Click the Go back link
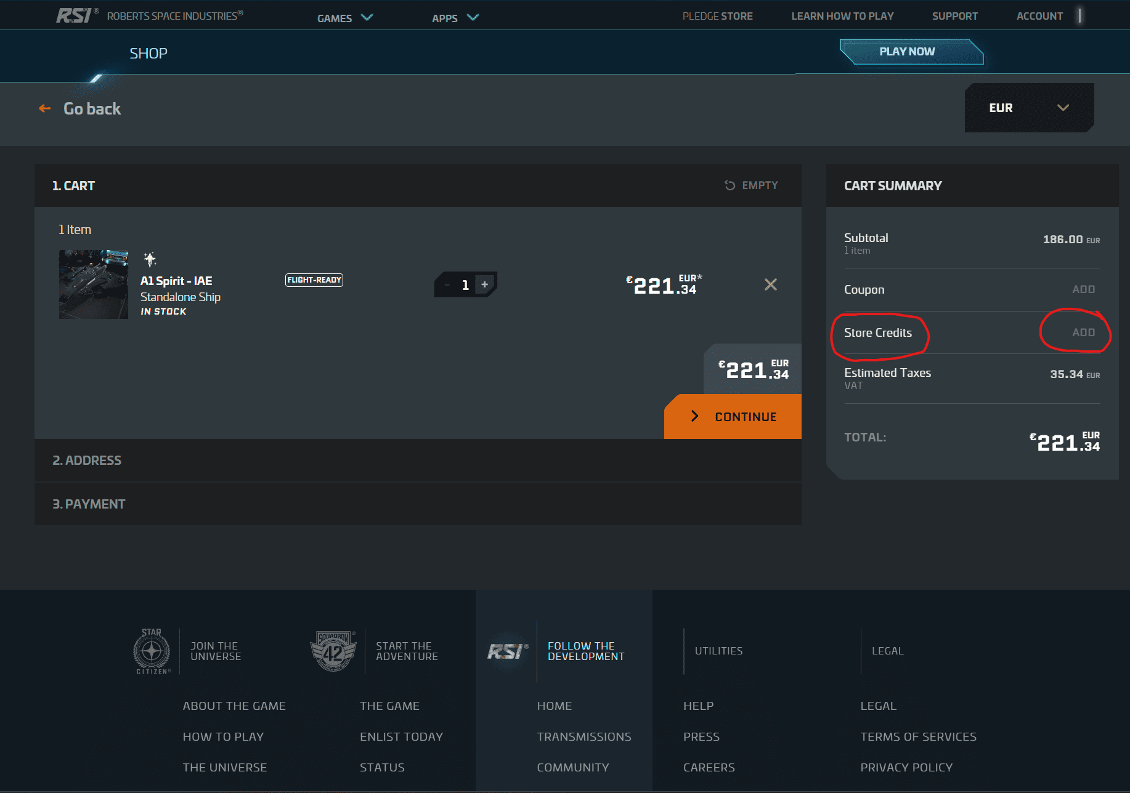 [x=92, y=109]
